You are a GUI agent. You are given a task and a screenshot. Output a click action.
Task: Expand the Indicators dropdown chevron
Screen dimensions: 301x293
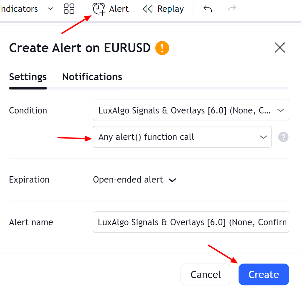[x=50, y=9]
